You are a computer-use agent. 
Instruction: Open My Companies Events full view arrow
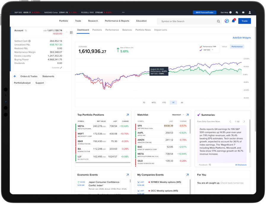(x=187, y=175)
